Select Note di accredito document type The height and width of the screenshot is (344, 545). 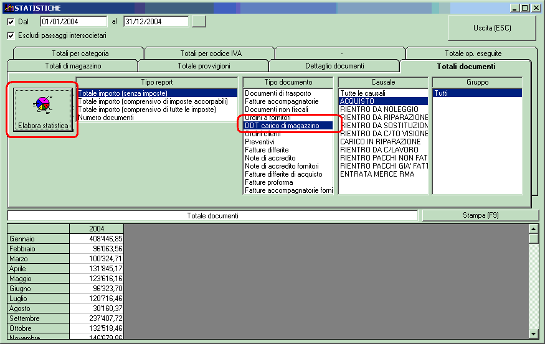tap(288, 158)
